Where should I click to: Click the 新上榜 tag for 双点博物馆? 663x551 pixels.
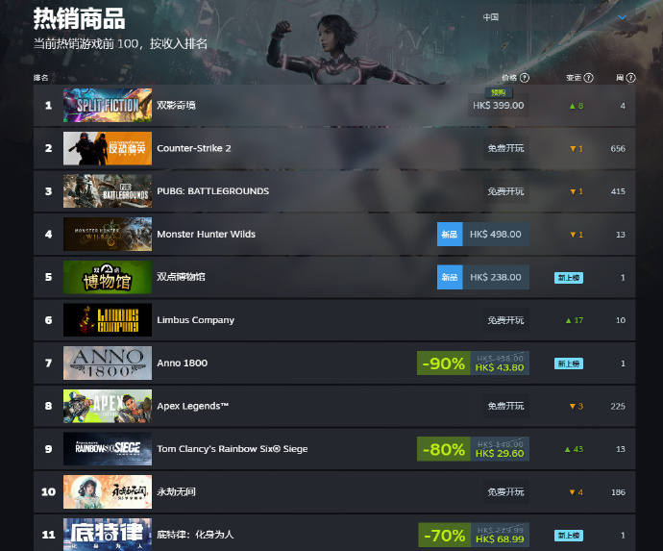[x=568, y=278]
